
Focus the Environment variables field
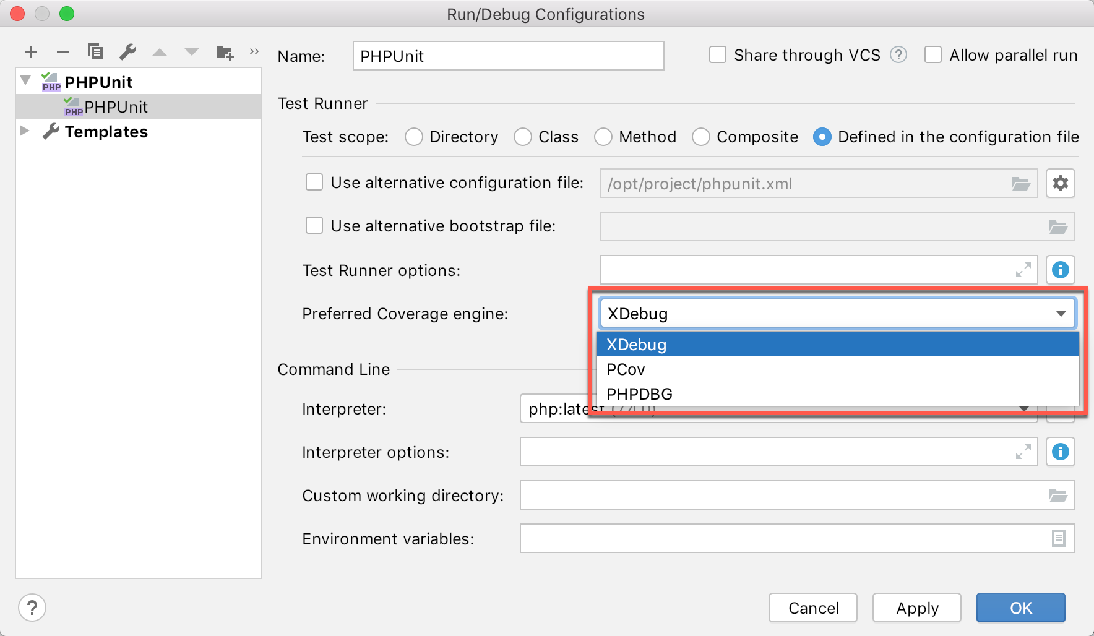click(798, 538)
